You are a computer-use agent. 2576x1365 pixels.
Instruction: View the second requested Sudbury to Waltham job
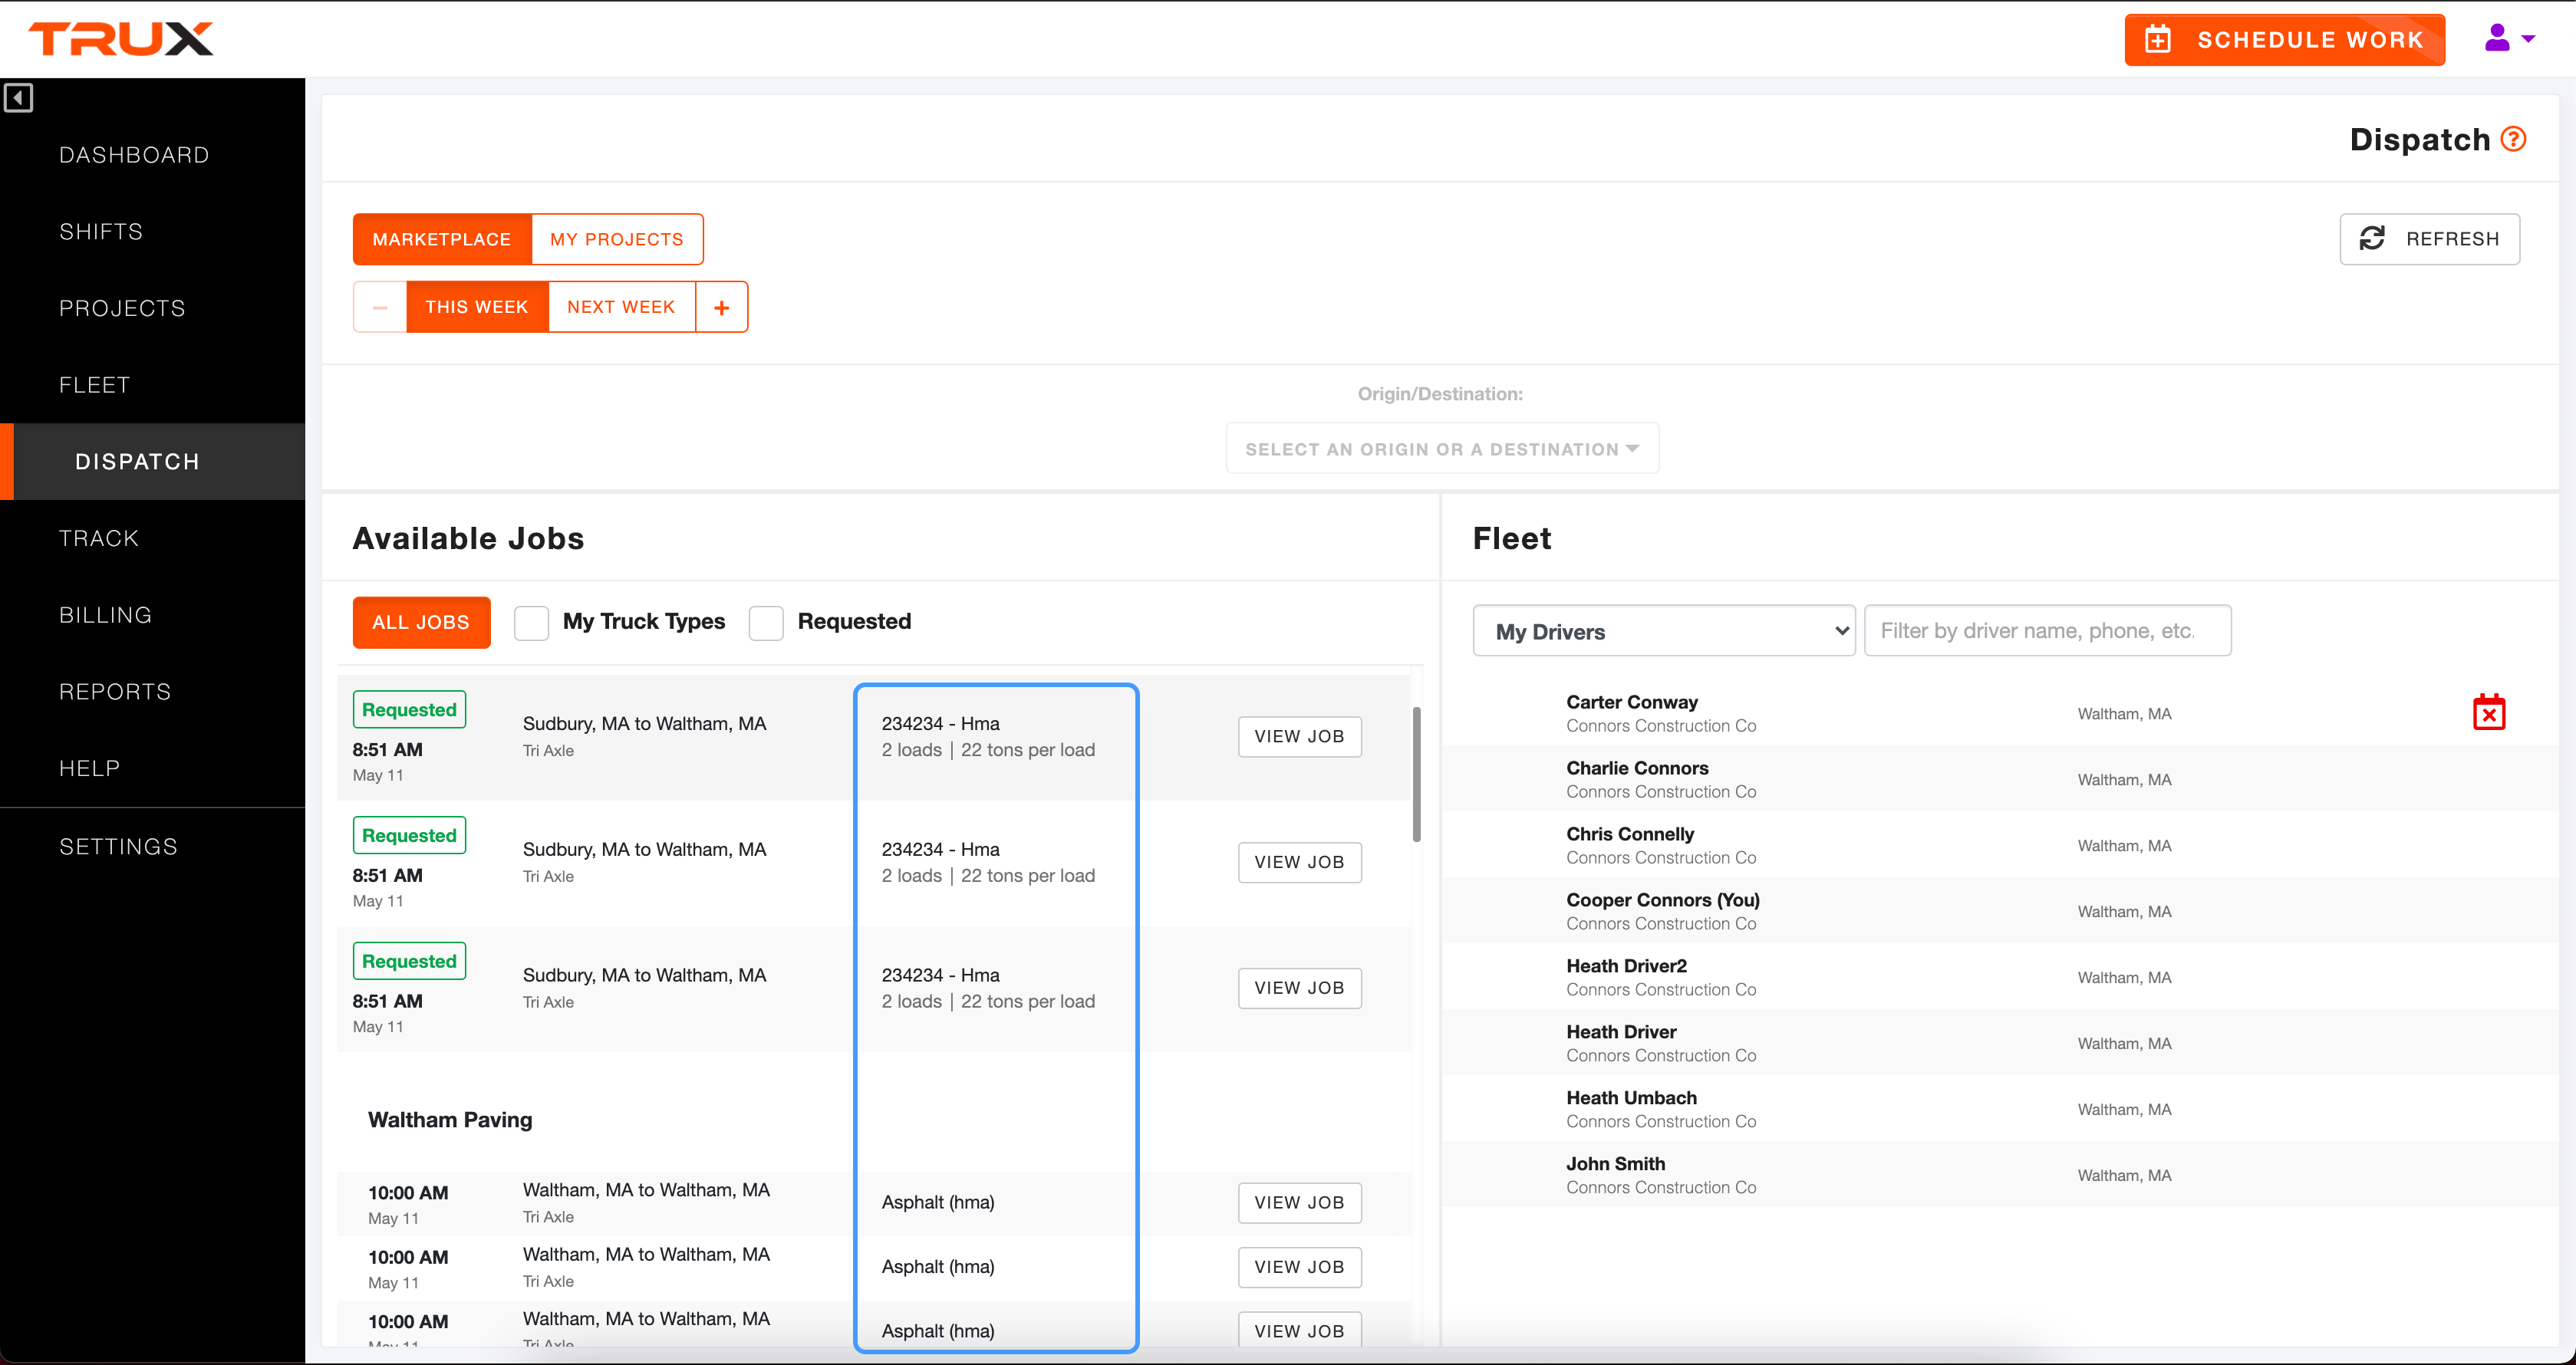(1299, 862)
